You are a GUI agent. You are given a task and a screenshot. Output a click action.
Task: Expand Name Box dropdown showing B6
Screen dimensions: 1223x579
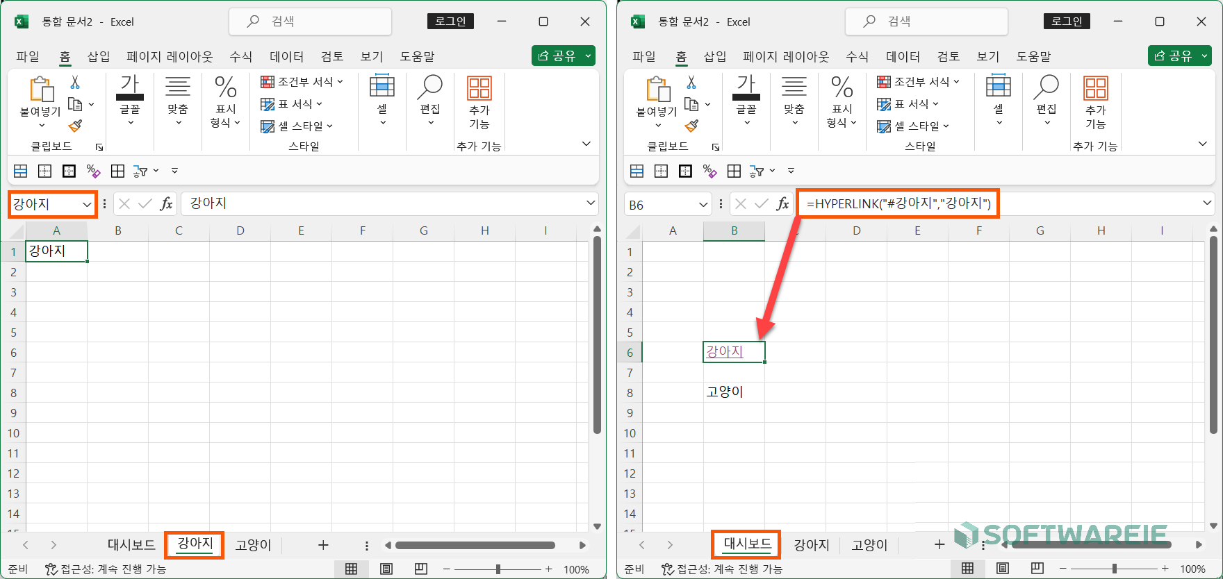click(x=703, y=204)
